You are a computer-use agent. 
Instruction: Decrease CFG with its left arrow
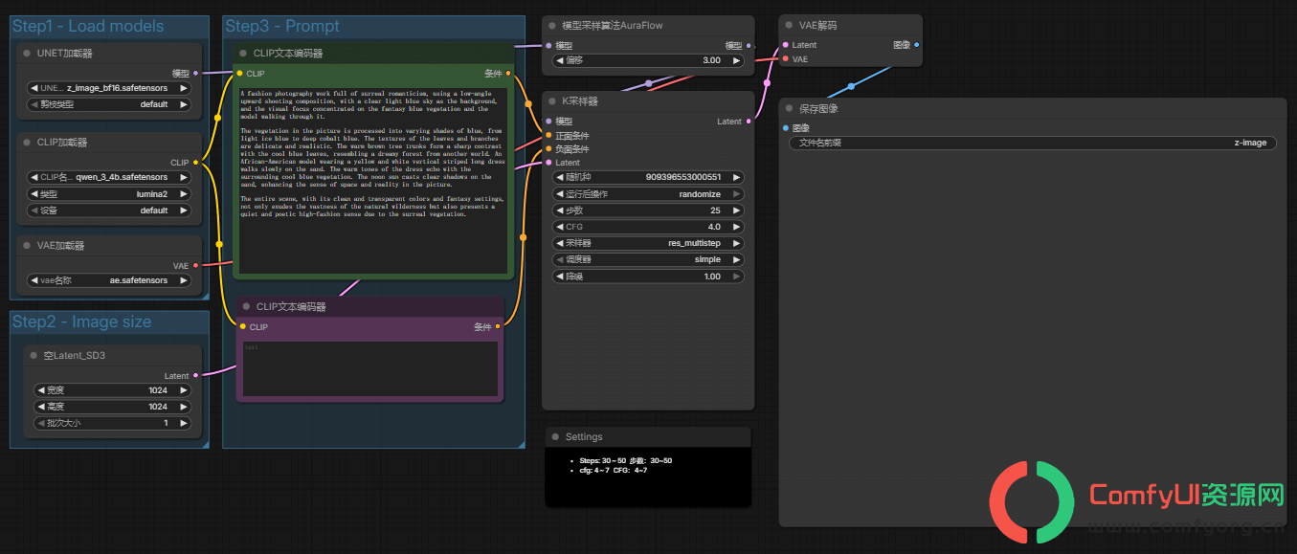(x=560, y=227)
